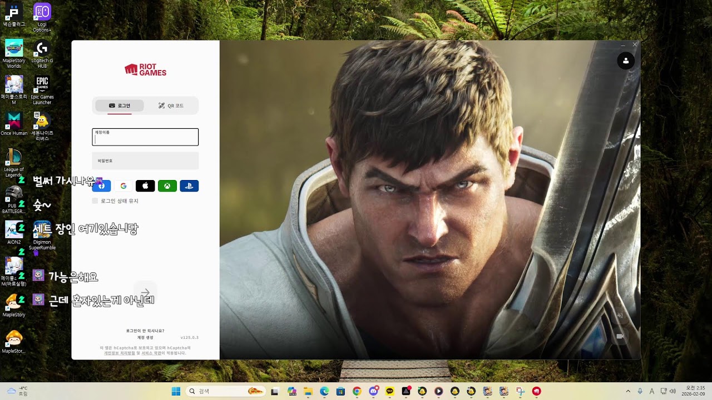Open Microsoft Edge from the taskbar
This screenshot has width=712, height=400.
324,391
